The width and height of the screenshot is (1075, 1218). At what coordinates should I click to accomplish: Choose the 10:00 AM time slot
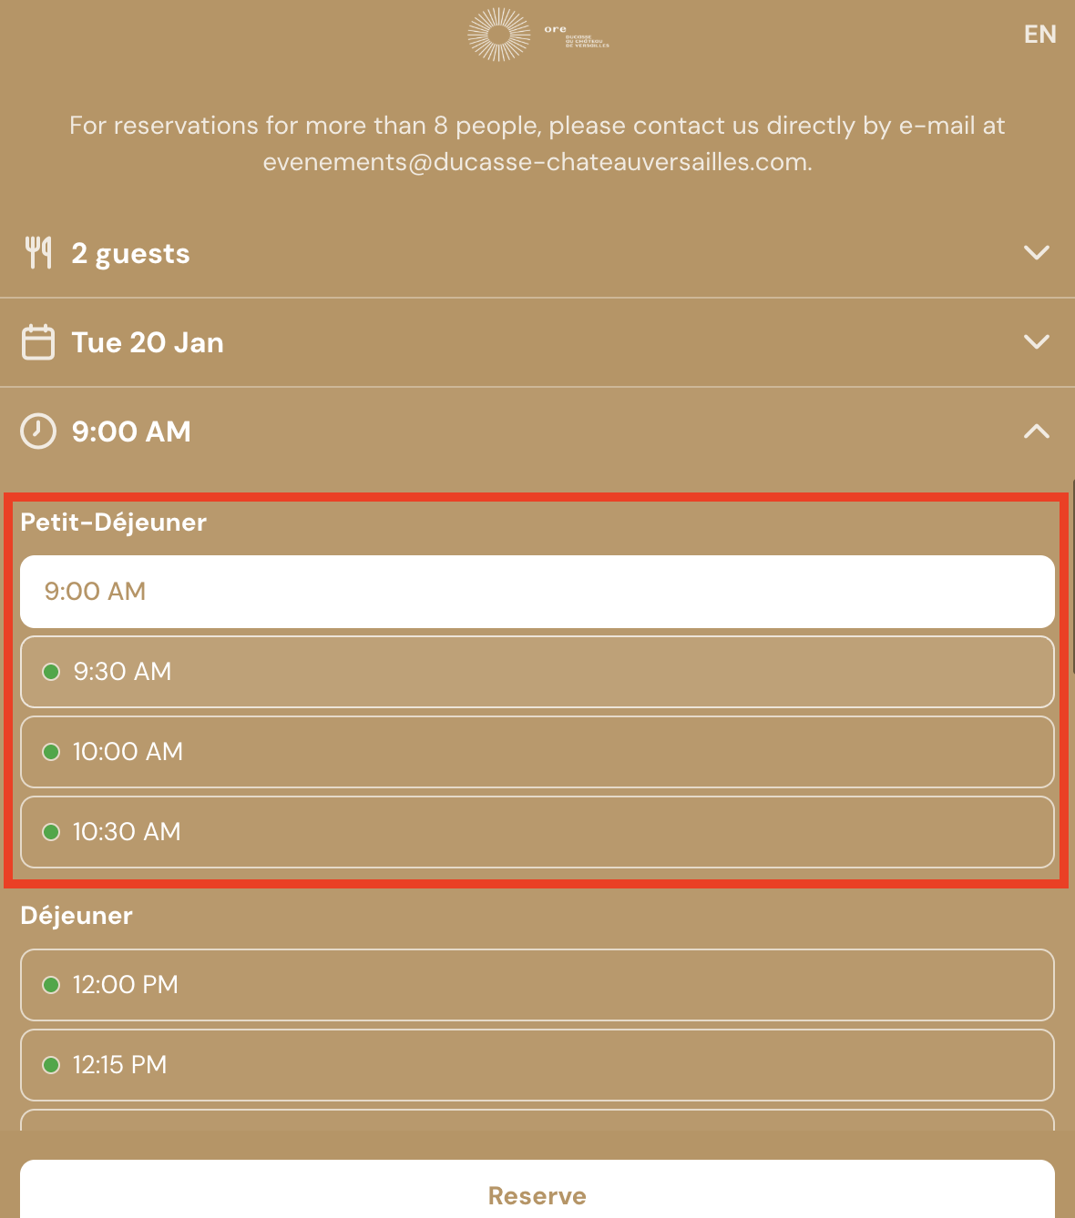click(537, 752)
